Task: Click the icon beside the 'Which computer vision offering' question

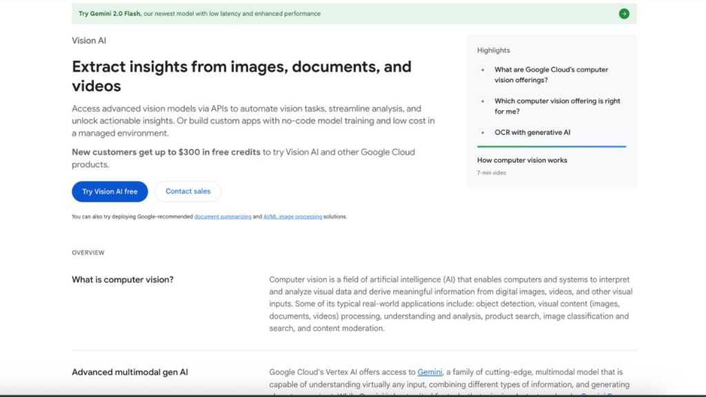Action: (483, 101)
